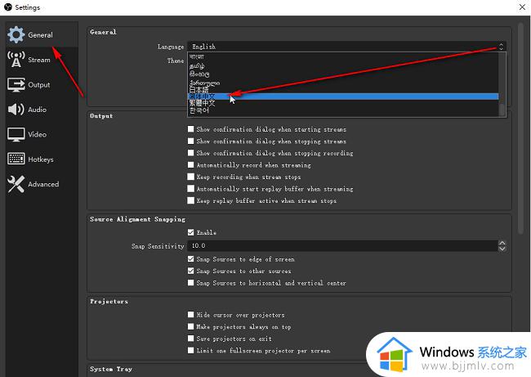Screen dimensions: 531x377
Task: Select the Advanced tools icon
Action: pos(16,184)
